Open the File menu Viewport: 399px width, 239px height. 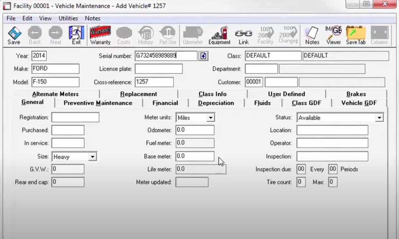11,18
